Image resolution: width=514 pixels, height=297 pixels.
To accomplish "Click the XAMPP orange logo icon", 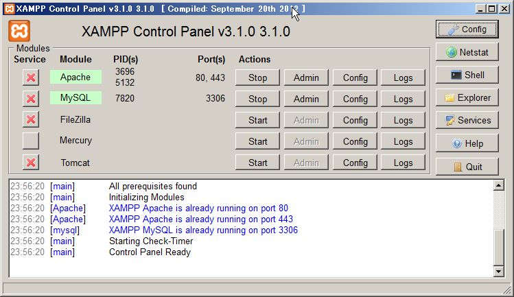I will (x=19, y=32).
